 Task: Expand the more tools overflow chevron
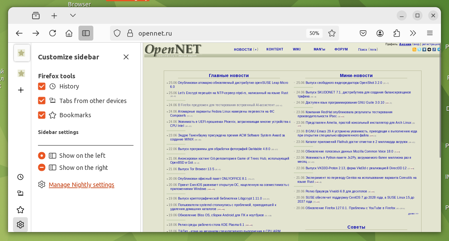coord(413,33)
